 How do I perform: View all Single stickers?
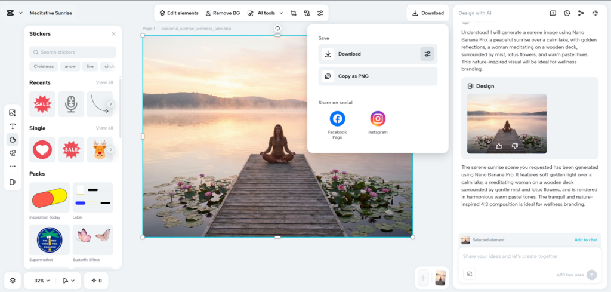104,128
